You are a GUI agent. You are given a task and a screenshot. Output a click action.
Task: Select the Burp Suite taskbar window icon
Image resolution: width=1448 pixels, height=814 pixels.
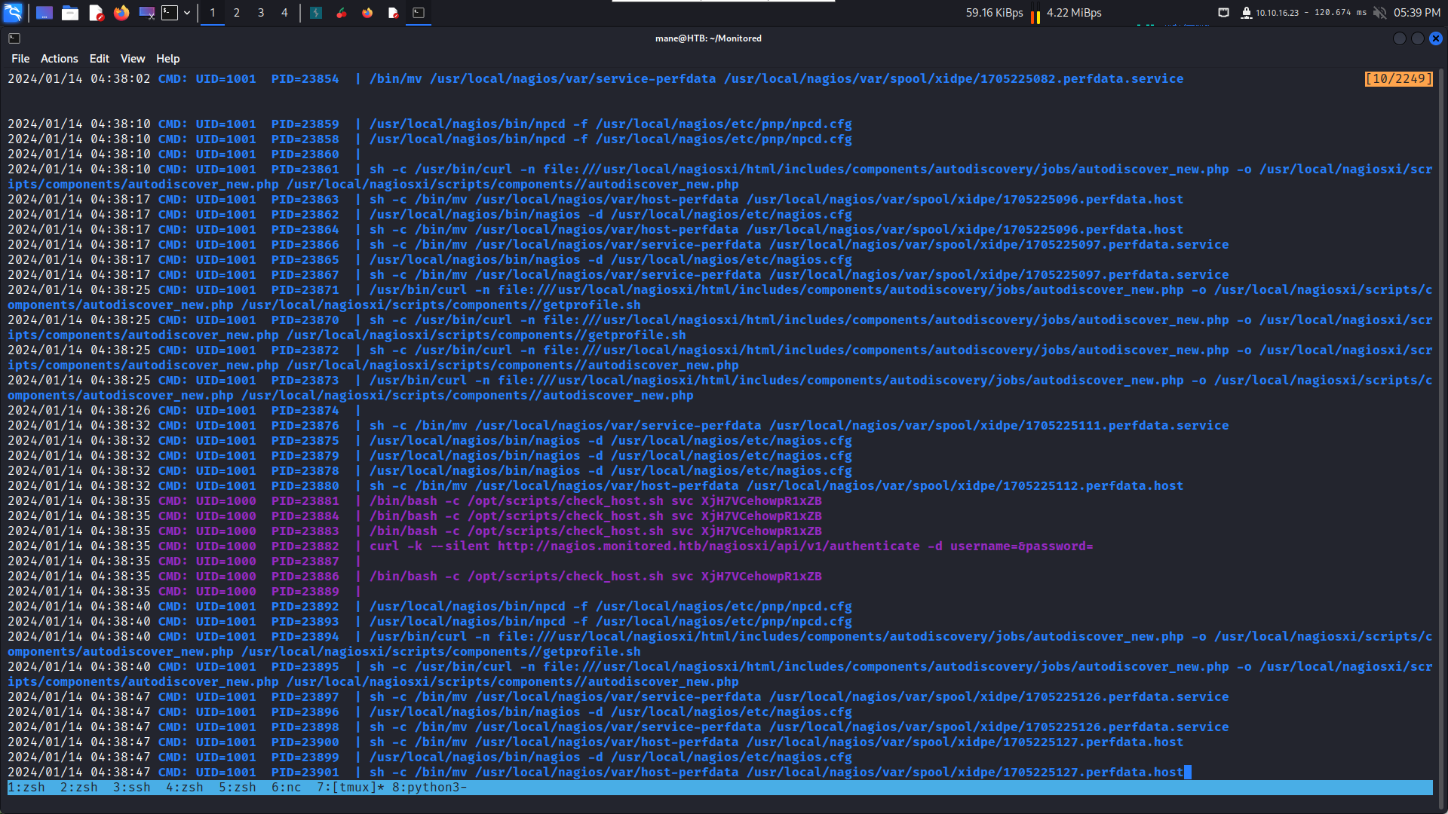pos(316,13)
